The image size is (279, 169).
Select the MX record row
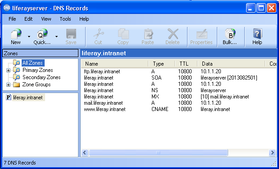tap(179, 97)
